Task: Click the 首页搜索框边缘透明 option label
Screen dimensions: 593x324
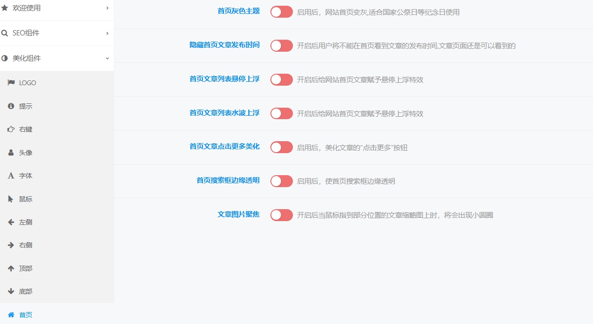Action: pos(228,180)
